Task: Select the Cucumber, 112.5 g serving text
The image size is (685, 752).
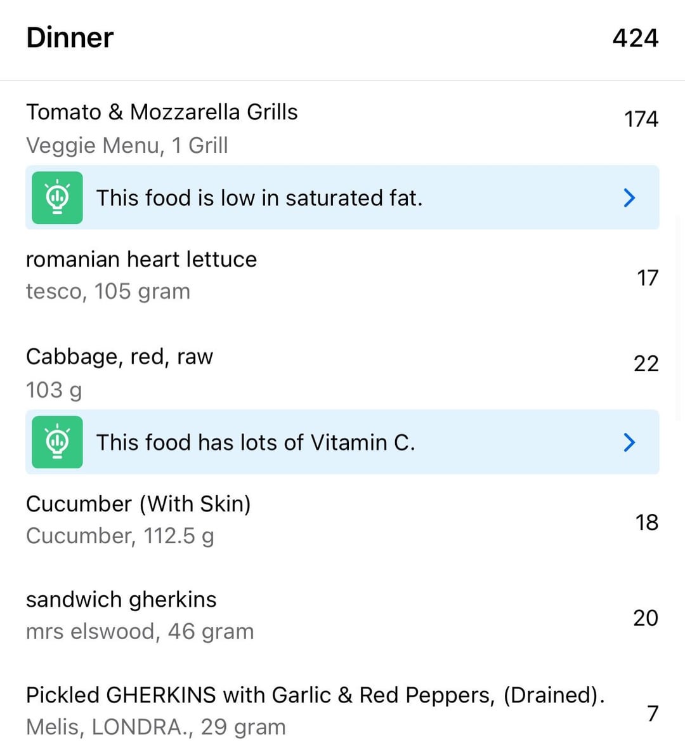Action: [x=120, y=536]
